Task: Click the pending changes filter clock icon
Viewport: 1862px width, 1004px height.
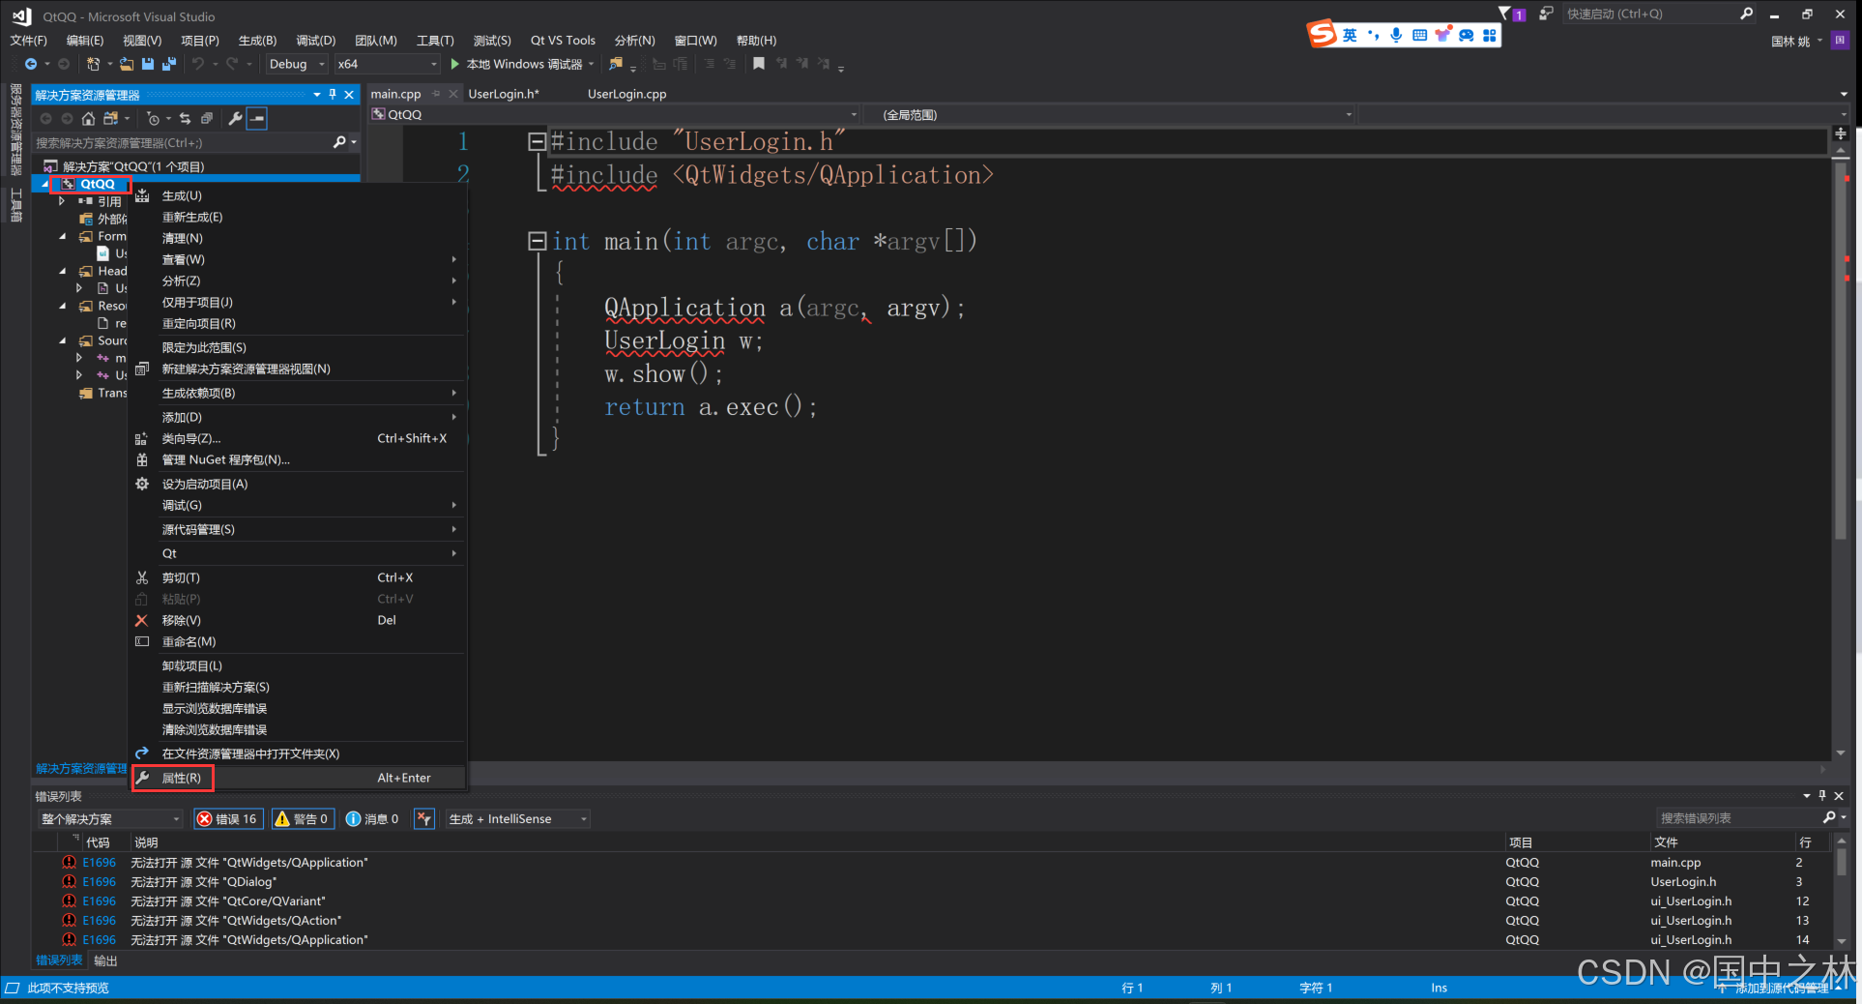Action: [x=154, y=118]
